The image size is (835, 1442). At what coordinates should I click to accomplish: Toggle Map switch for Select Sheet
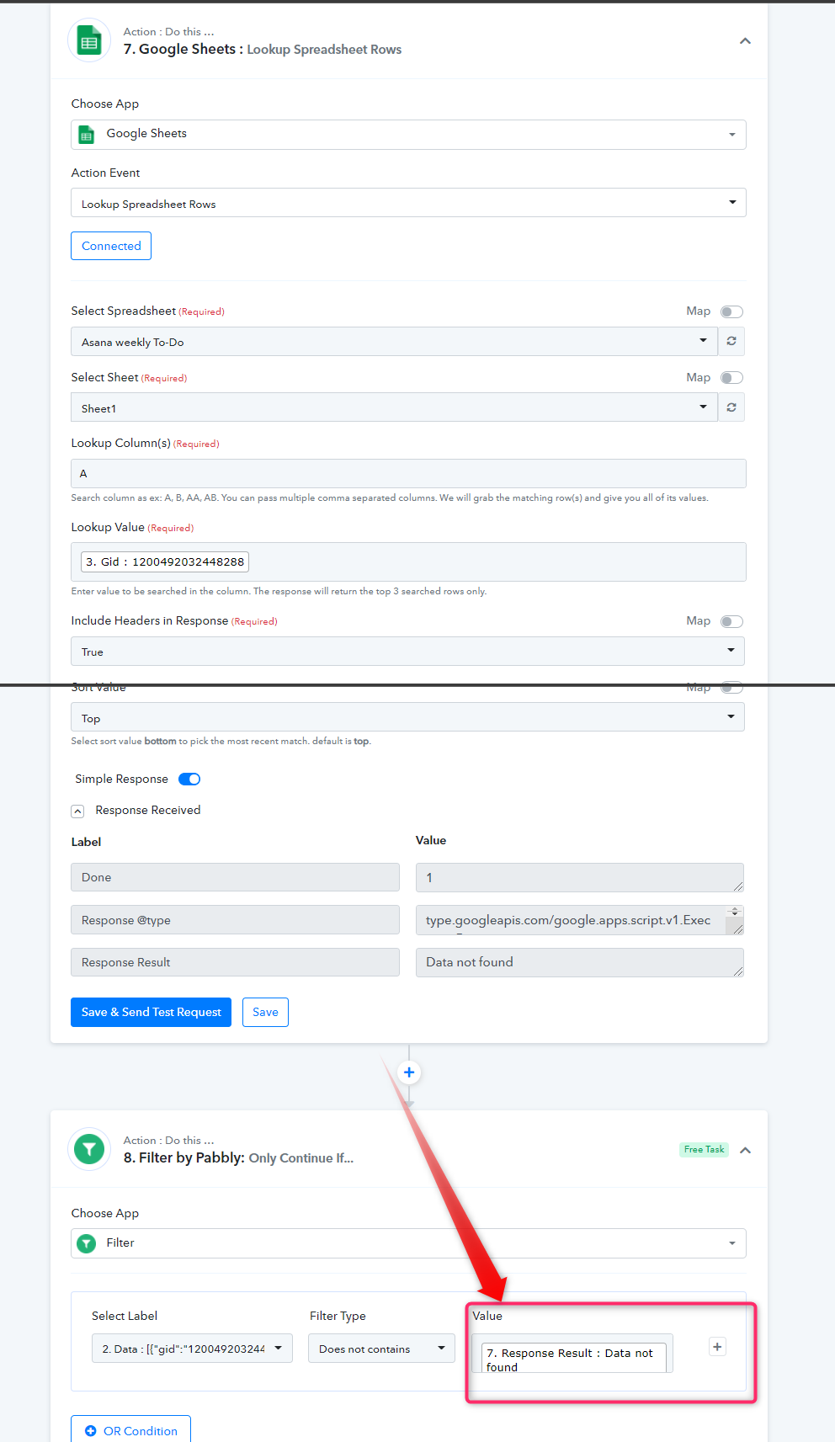pos(731,378)
